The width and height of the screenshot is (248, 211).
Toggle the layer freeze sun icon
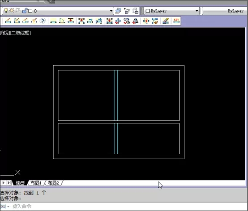point(12,11)
